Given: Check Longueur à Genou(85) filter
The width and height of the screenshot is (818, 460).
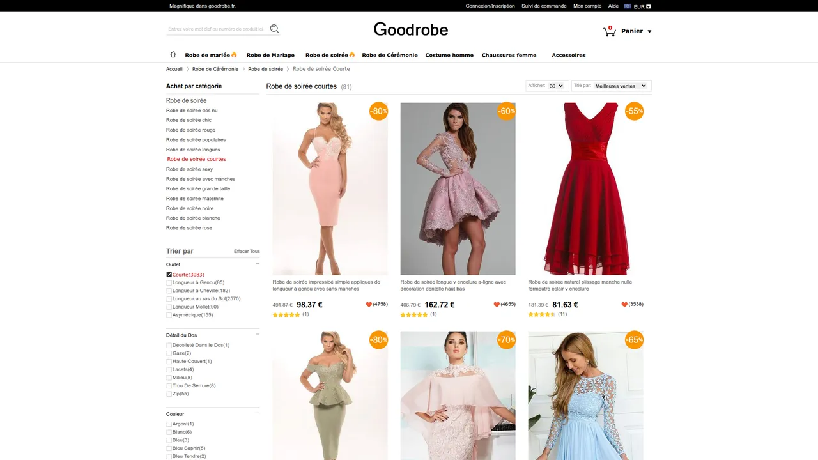Looking at the screenshot, I should click(x=169, y=282).
